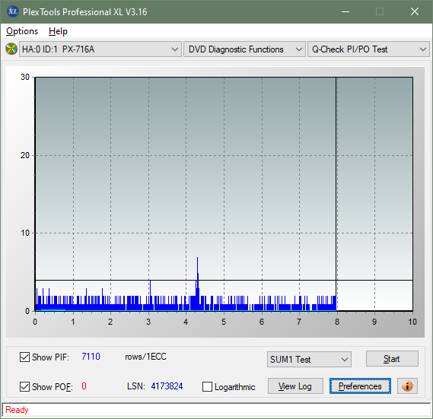Toggle the Show POF checkbox
Viewport: 433px width, 419px height.
point(24,386)
